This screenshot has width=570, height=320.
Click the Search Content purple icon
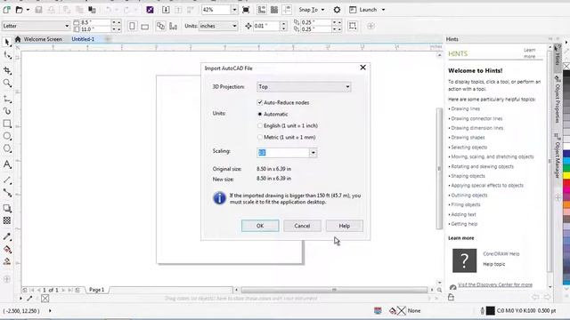[150, 10]
